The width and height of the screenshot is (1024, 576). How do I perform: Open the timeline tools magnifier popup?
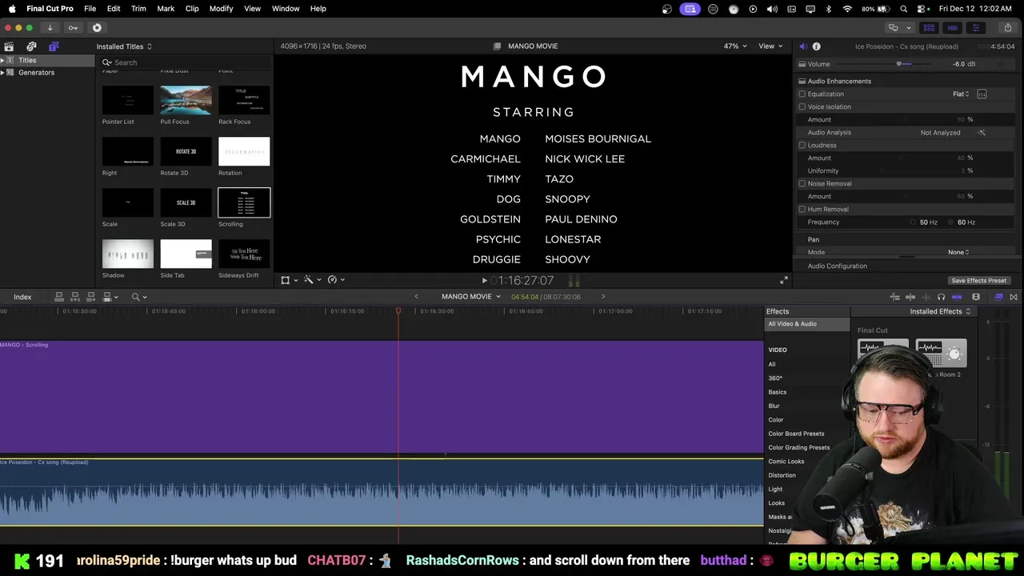click(x=138, y=297)
